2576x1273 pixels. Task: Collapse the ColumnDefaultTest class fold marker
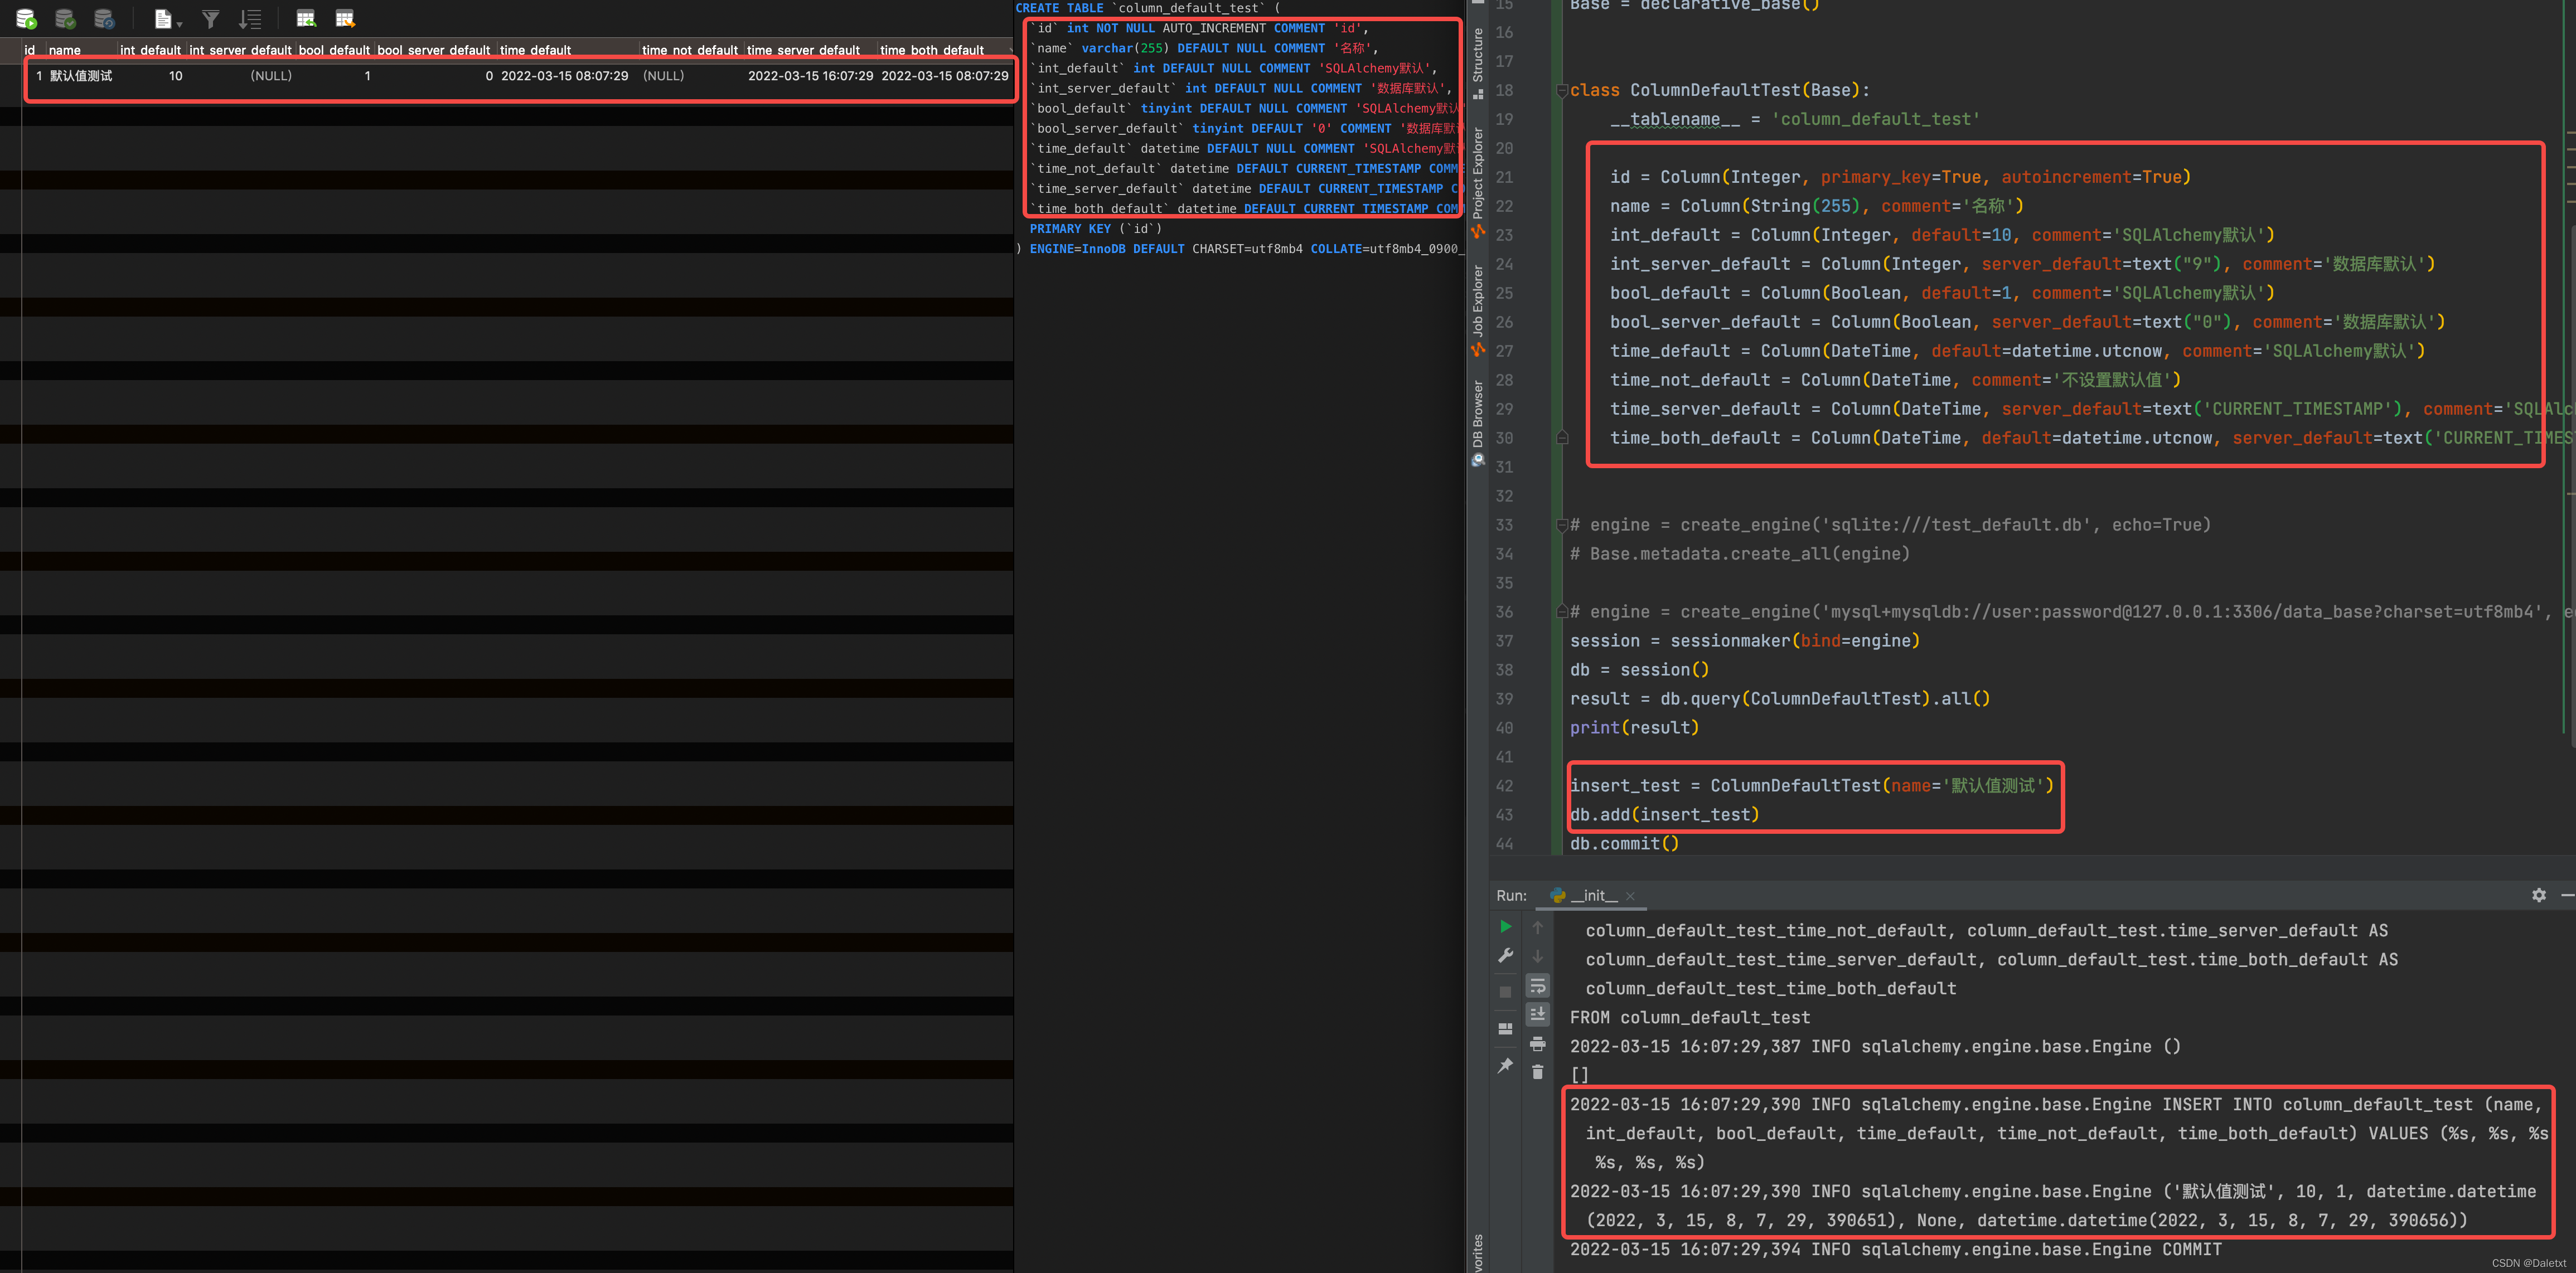point(1562,91)
